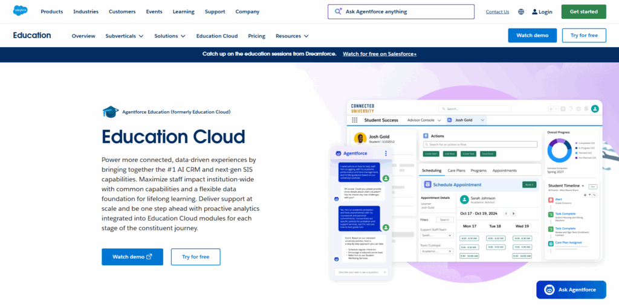Click the Schedule Appointment calendar icon

pos(427,184)
